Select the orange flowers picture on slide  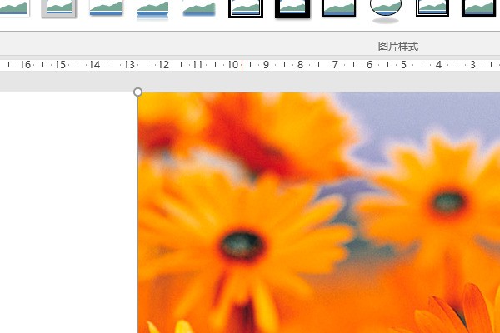click(319, 212)
